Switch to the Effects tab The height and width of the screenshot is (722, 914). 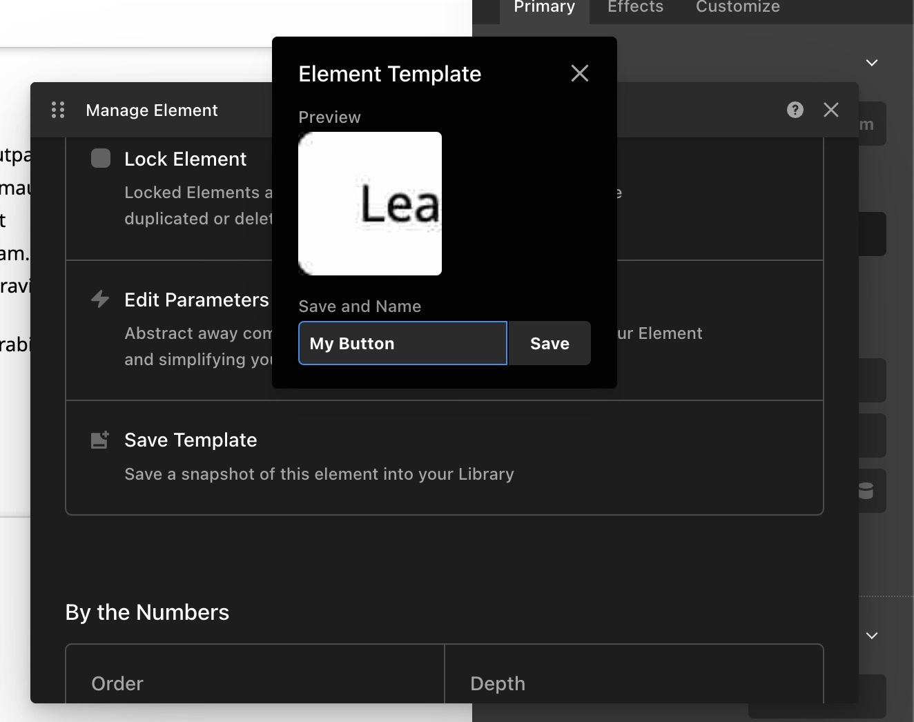tap(635, 8)
